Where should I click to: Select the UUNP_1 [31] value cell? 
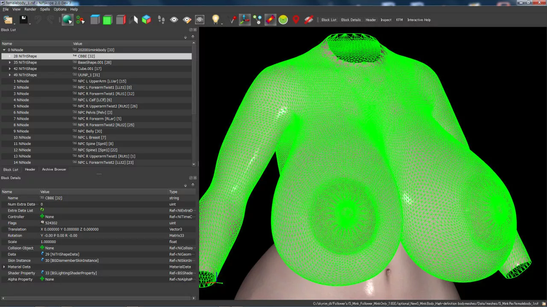pos(132,75)
